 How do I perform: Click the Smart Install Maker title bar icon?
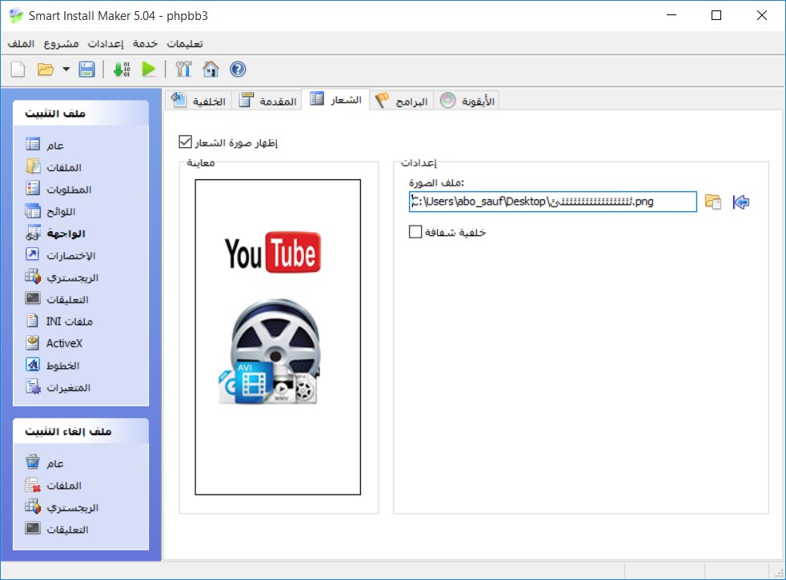(x=16, y=15)
